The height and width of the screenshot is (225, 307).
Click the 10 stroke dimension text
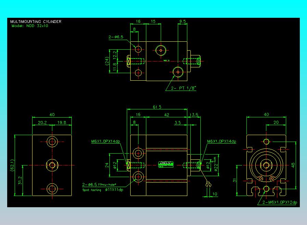coord(215,194)
